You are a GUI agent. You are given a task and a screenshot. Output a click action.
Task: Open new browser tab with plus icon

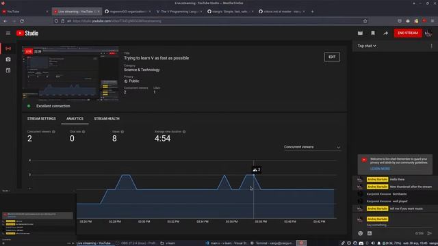[312, 12]
